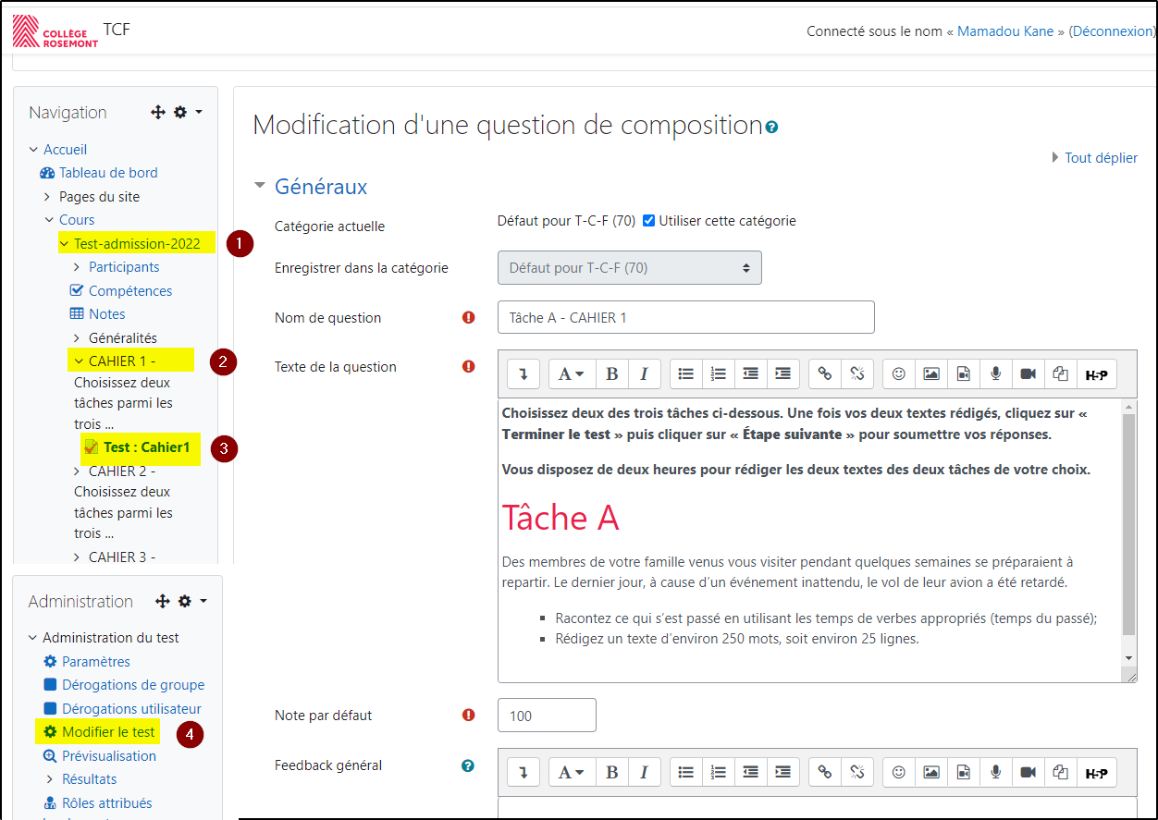Click the 'Nom de question' input field

pyautogui.click(x=685, y=317)
